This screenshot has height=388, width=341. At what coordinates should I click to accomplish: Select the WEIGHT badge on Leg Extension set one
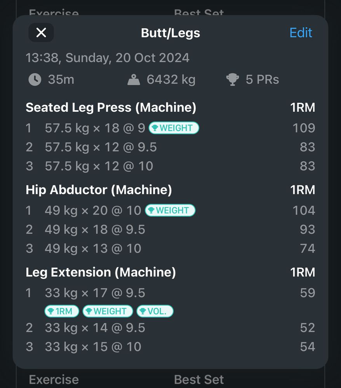(108, 311)
